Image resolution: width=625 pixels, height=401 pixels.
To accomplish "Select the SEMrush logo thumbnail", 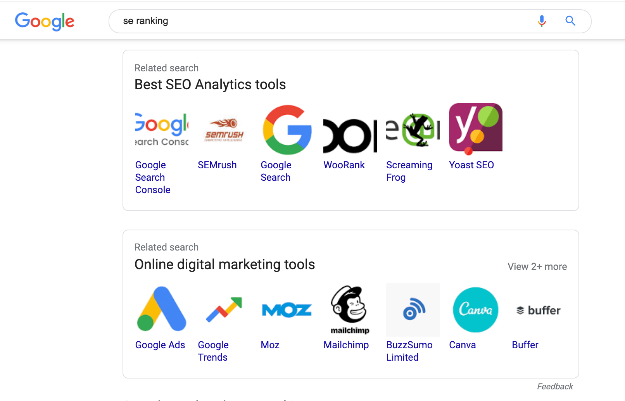I will coord(224,130).
